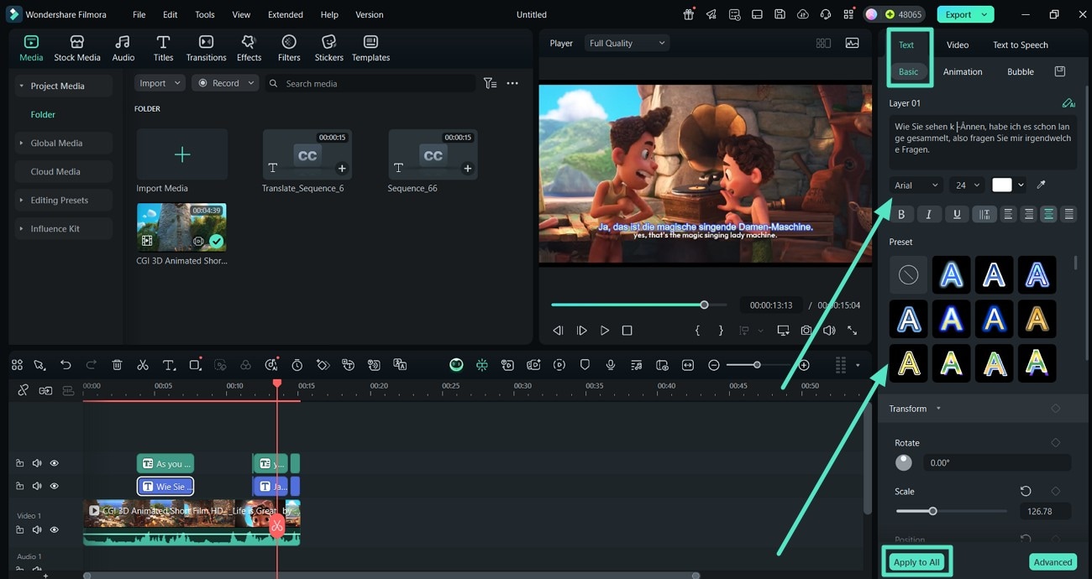Pick text color with the eyedropper
Screen dimensions: 1092x579
click(1042, 185)
